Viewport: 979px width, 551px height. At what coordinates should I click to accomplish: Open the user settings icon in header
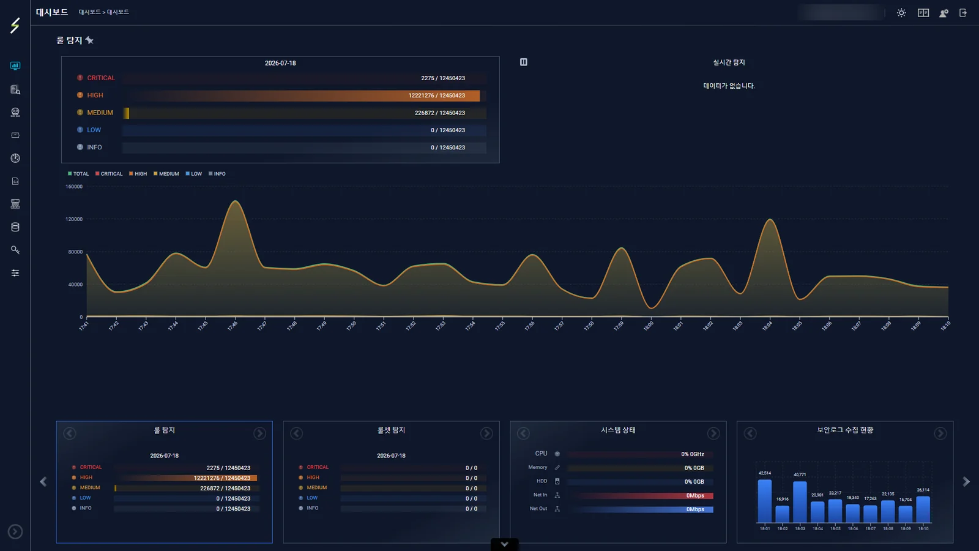click(944, 12)
